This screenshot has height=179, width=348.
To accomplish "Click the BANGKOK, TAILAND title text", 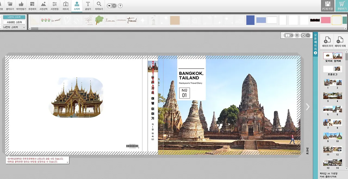I will coord(191,76).
